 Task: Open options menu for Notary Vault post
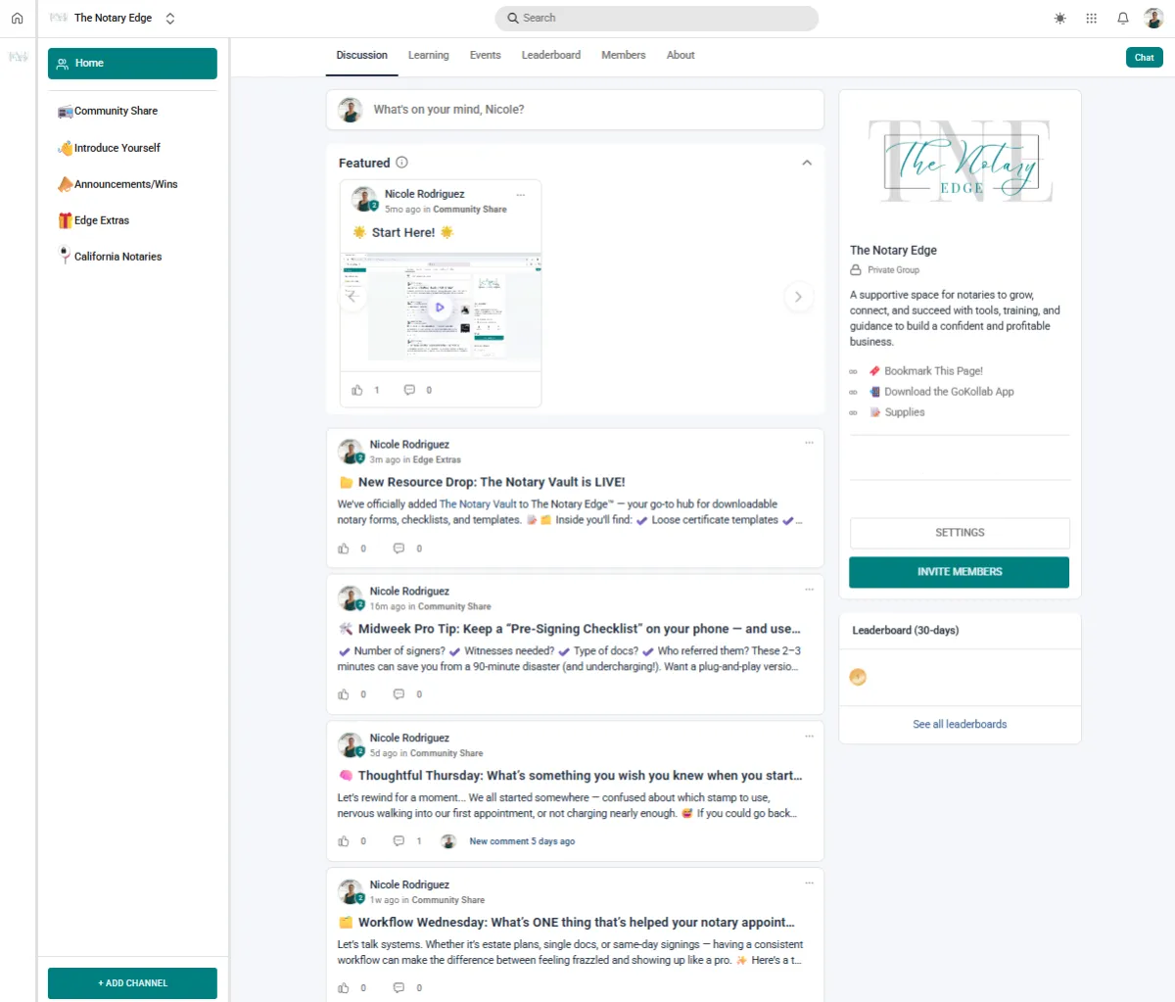[809, 443]
